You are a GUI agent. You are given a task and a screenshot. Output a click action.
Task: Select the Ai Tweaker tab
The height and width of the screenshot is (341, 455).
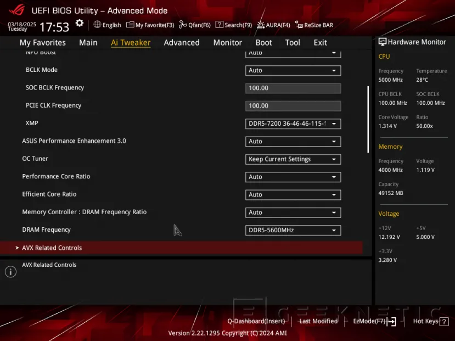coord(131,43)
